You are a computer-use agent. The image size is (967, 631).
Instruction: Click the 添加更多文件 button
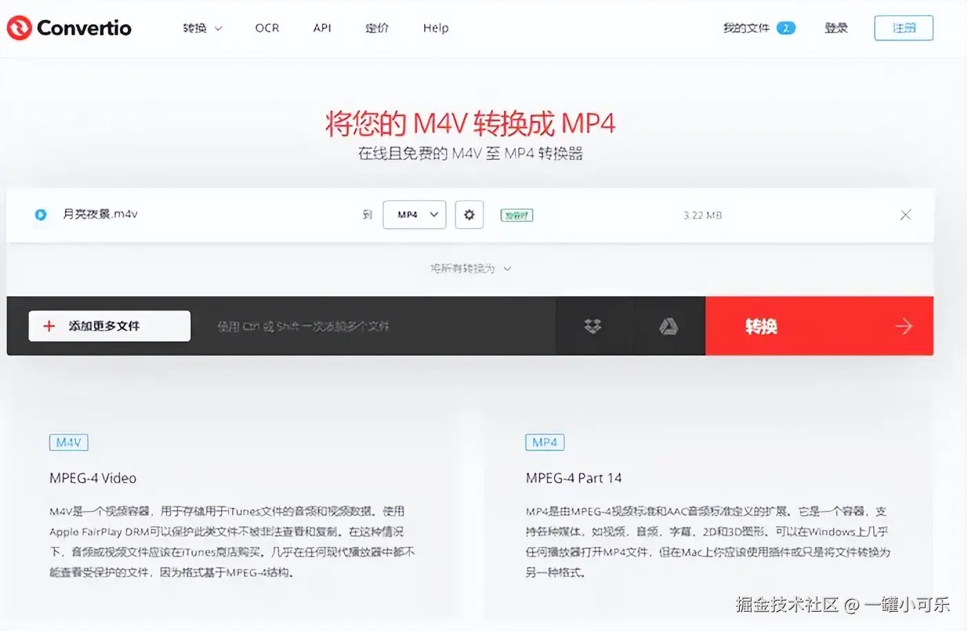point(109,326)
